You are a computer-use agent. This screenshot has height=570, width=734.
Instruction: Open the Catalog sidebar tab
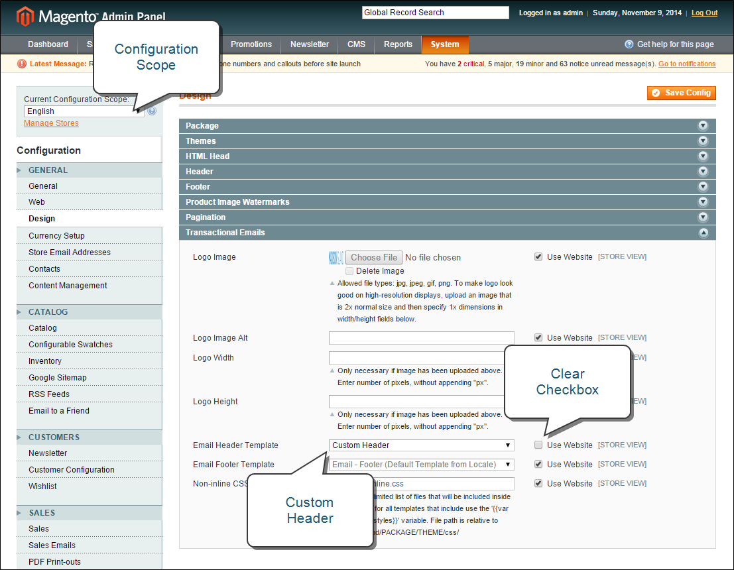[x=90, y=327]
